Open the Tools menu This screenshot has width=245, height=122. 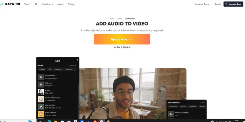(x=28, y=4)
